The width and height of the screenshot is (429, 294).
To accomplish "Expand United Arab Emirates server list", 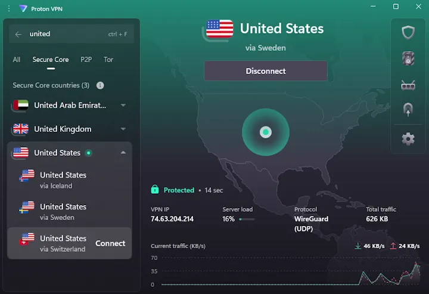I will point(123,105).
